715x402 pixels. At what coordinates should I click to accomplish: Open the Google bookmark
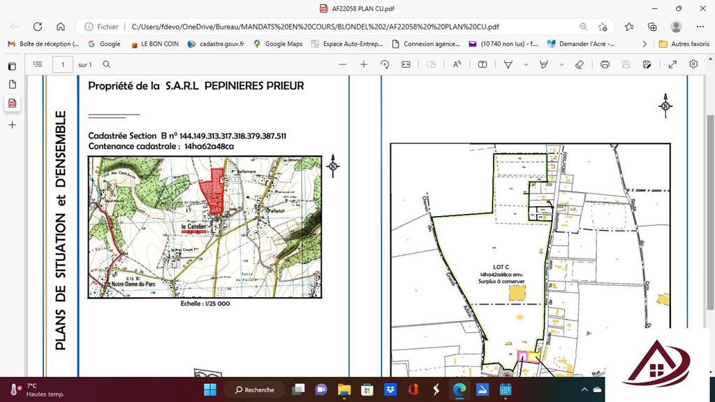[105, 44]
